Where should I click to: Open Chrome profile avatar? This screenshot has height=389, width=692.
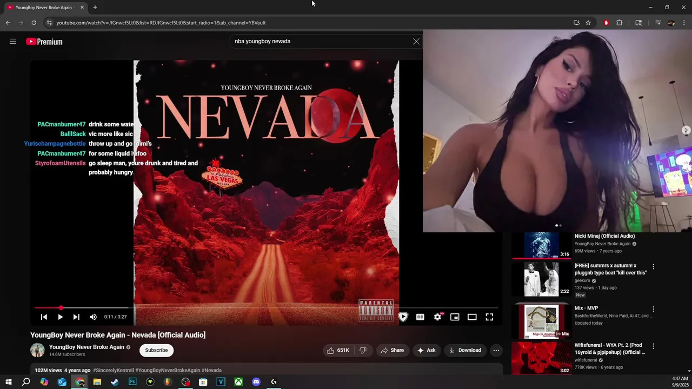(671, 23)
